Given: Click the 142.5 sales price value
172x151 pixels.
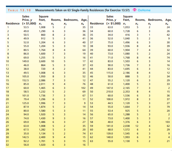Looking at the screenshot, I should coord(26,138).
